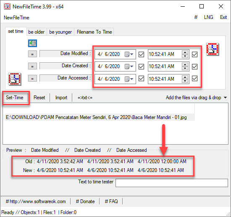231x217 pixels.
Task: Click the = button for Date Created
Action: (32, 66)
